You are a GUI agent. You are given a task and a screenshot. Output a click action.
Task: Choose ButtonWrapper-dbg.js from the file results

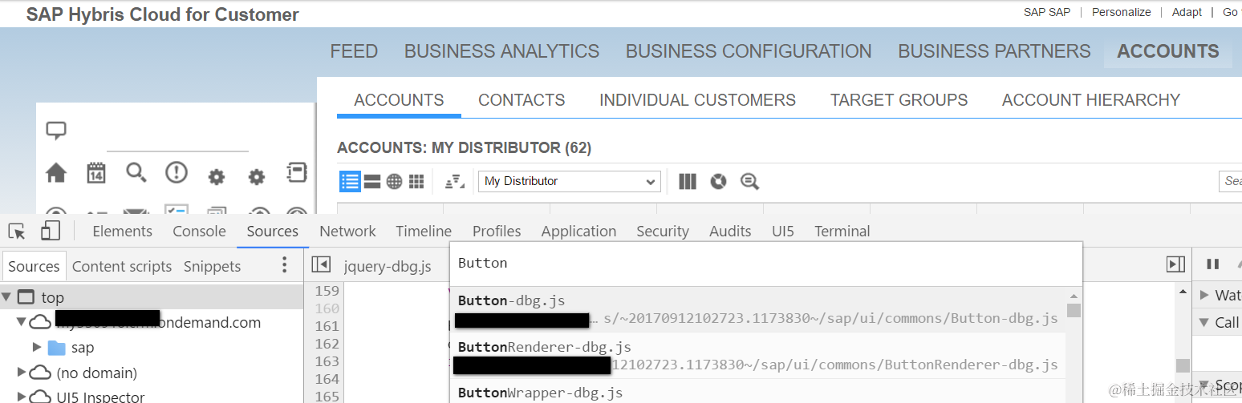(758, 392)
